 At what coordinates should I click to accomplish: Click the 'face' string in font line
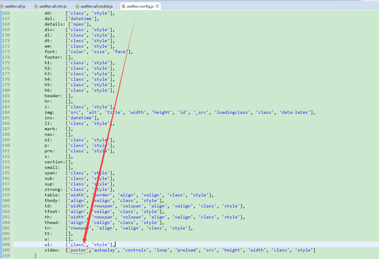[120, 52]
